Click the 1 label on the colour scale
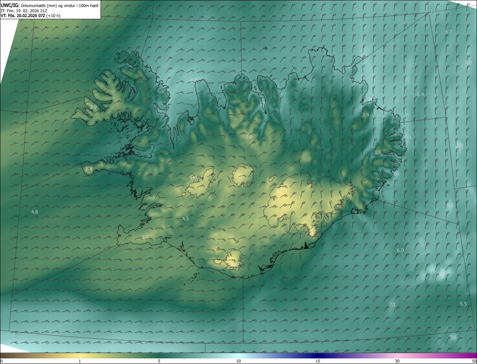 (x=80, y=361)
